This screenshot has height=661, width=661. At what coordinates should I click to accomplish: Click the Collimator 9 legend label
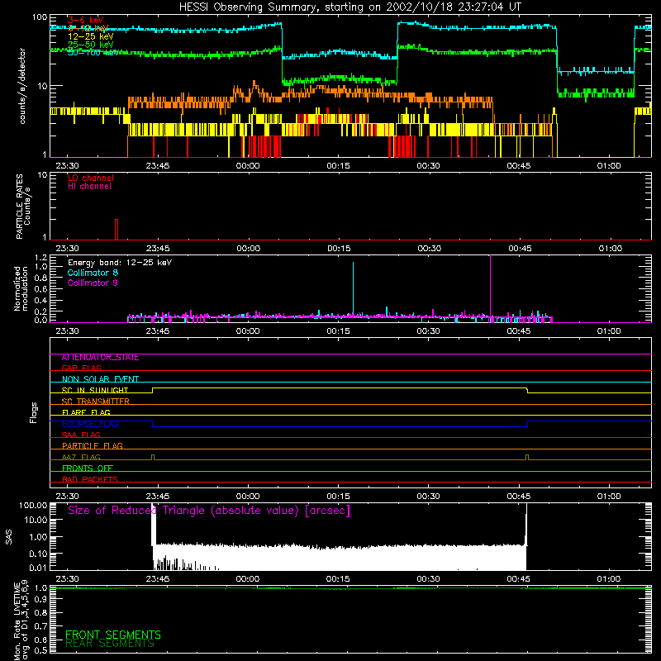93,283
